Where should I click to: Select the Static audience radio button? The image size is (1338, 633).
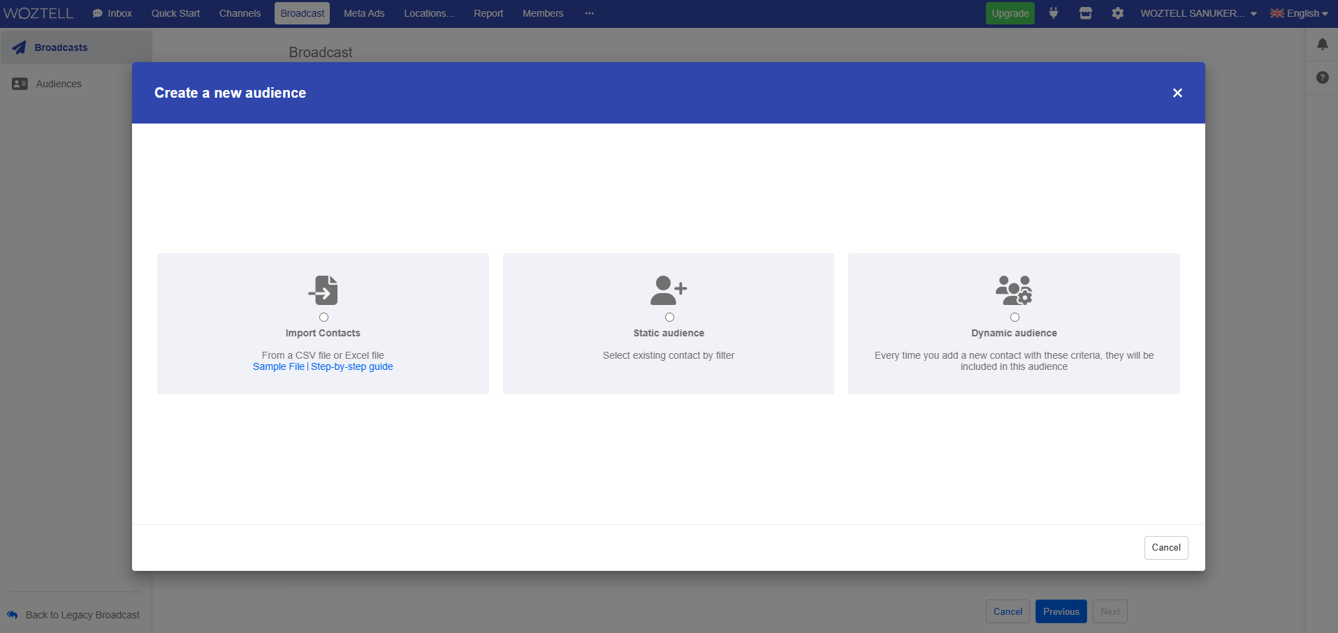click(x=669, y=318)
